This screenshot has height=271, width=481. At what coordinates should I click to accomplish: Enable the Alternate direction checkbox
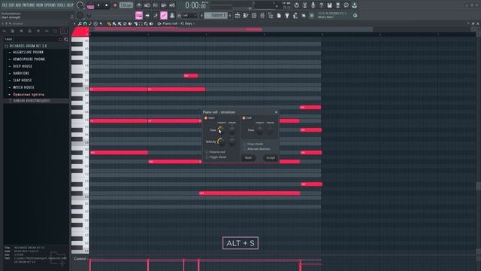[x=245, y=149]
